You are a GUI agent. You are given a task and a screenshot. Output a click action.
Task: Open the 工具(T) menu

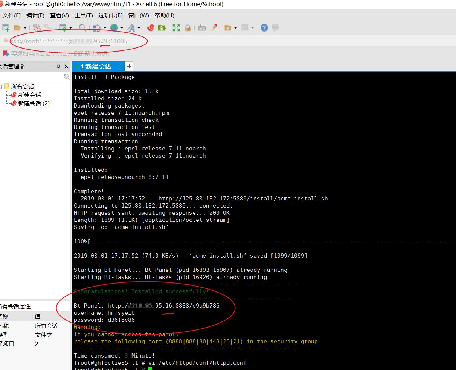(84, 15)
